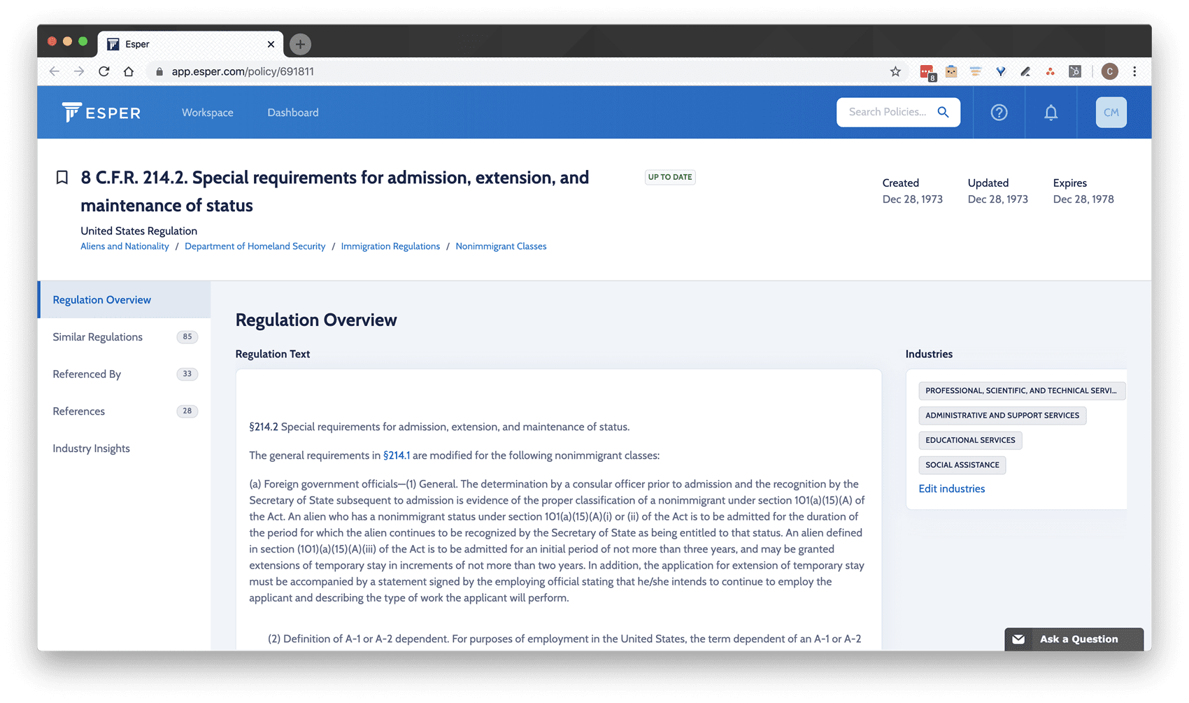Click Edit industries link

click(x=951, y=488)
